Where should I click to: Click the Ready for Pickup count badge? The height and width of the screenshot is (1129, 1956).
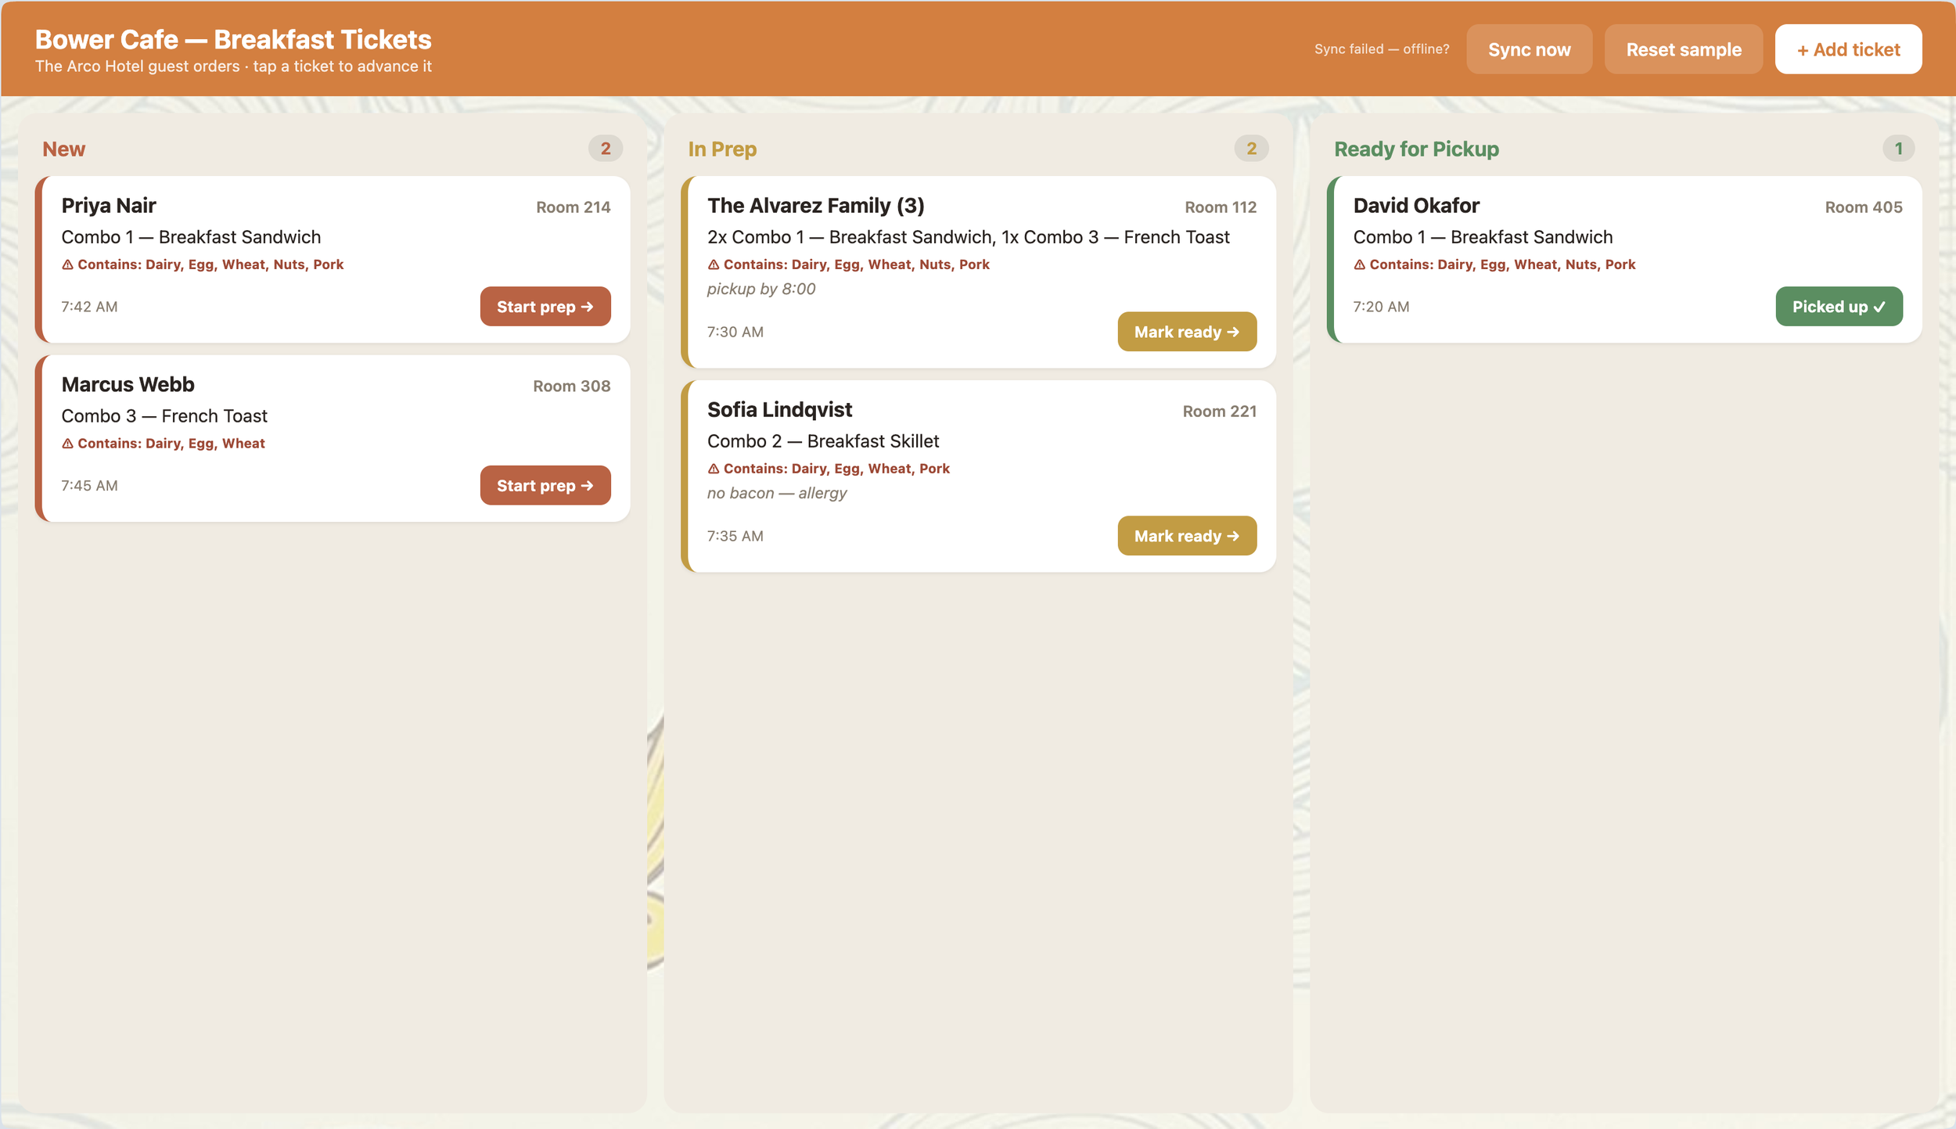coord(1898,149)
